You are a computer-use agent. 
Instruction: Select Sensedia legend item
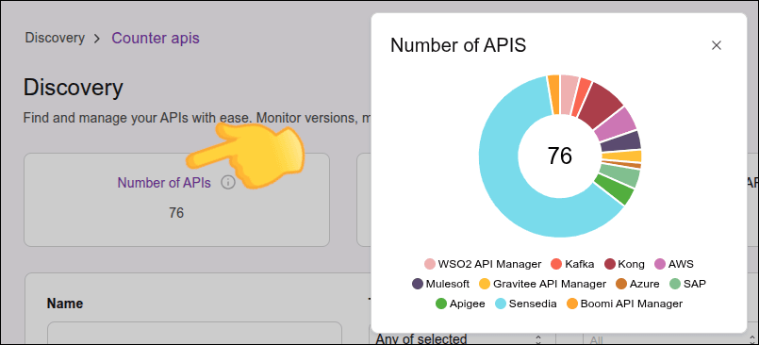[x=526, y=304]
